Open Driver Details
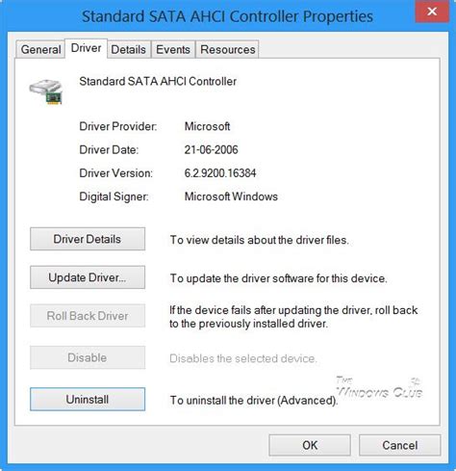 [x=88, y=239]
